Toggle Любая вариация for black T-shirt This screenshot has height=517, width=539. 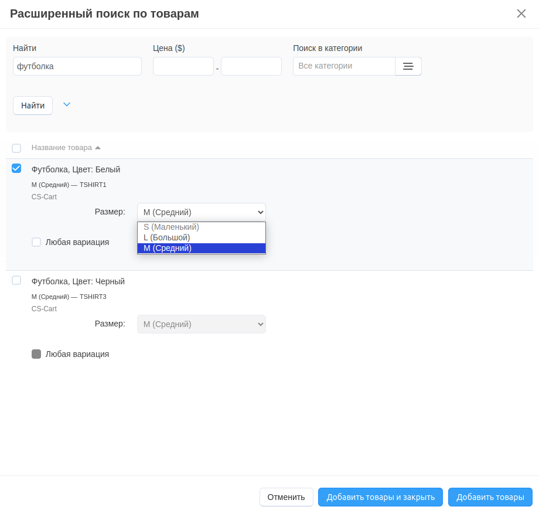coord(36,354)
